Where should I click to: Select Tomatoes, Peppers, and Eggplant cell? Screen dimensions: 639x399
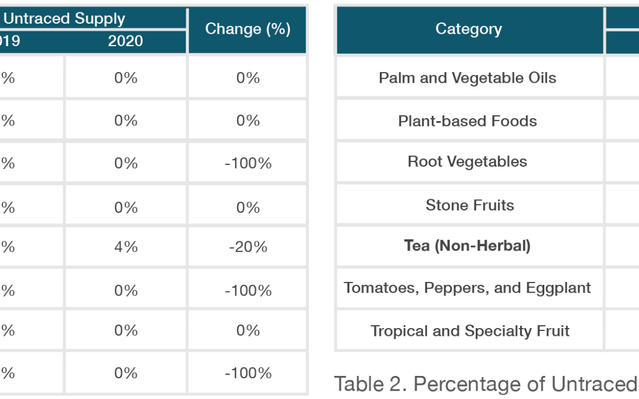pyautogui.click(x=467, y=287)
